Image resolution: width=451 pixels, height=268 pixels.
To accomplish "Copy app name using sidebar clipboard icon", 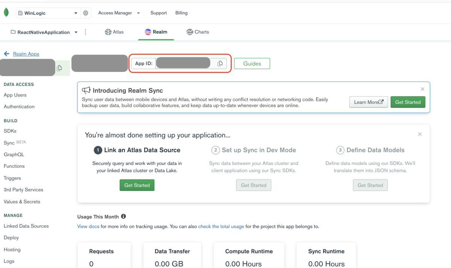I will (x=59, y=68).
